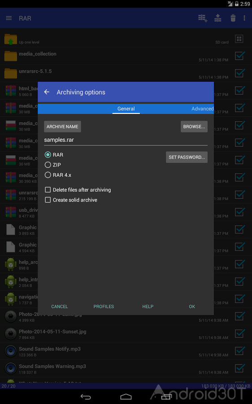Open the three-dot overflow menu
This screenshot has height=404, width=252.
pos(244,18)
